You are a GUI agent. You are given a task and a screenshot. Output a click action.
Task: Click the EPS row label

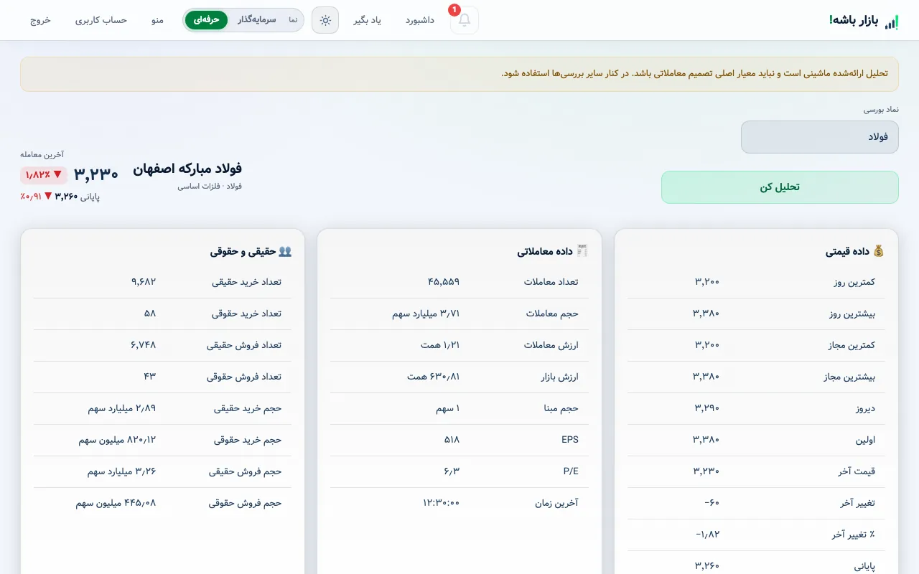570,440
